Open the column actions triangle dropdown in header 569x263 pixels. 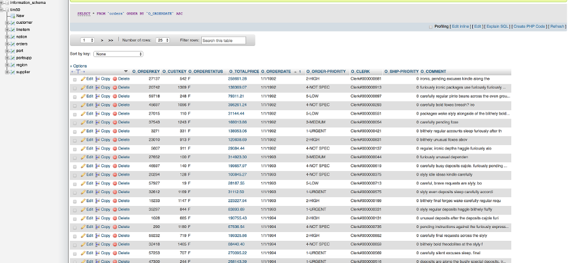[126, 71]
